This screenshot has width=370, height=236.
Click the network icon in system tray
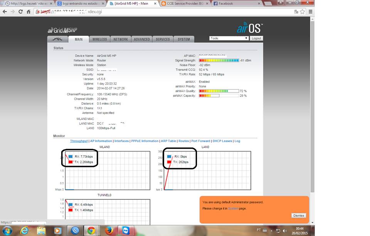coord(278,231)
